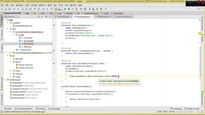Click the m_RSS breadcrumb in navigation bar

tap(106, 13)
